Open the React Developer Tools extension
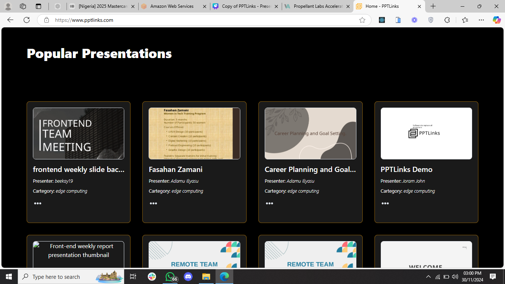 pyautogui.click(x=382, y=20)
